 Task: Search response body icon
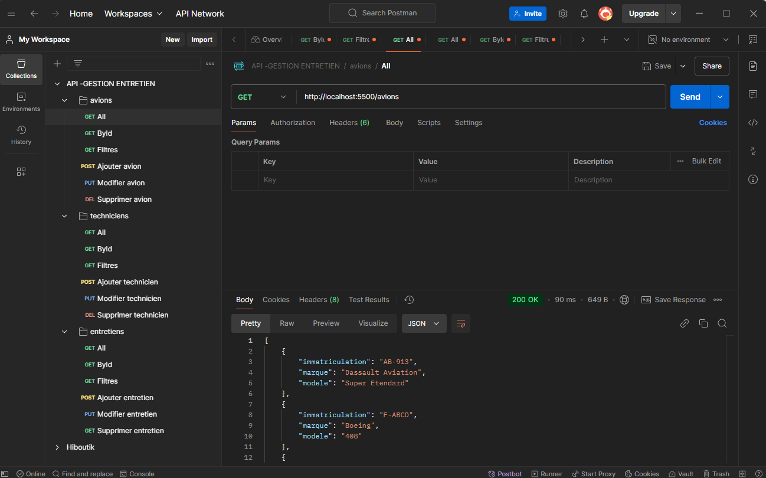(x=722, y=323)
